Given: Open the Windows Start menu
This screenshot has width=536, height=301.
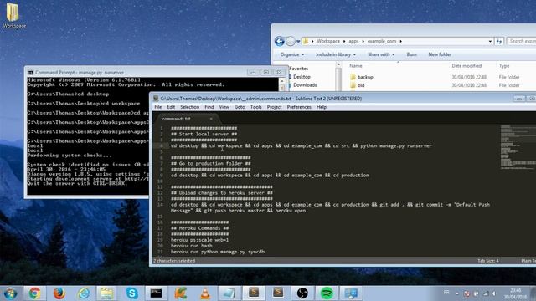Looking at the screenshot, I should coord(10,293).
